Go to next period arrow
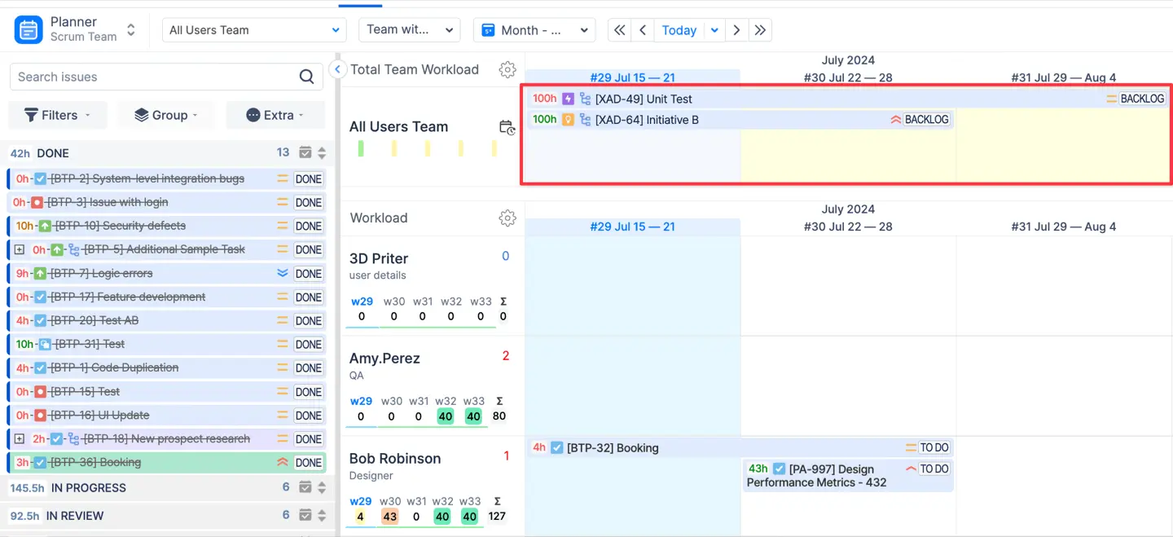 (x=736, y=30)
